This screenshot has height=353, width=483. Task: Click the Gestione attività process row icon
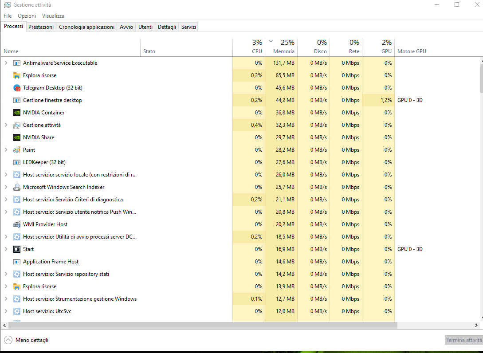[x=17, y=125]
